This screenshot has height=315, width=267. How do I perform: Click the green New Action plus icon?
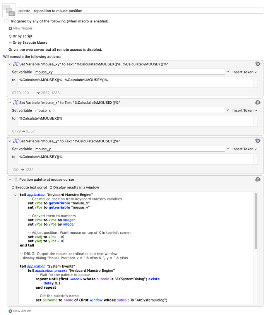tap(10, 311)
